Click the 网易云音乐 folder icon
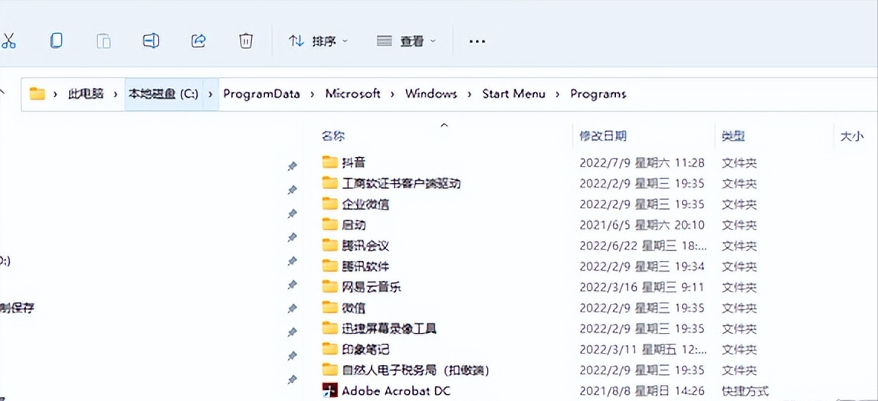Screen dimensions: 878x401 330,287
